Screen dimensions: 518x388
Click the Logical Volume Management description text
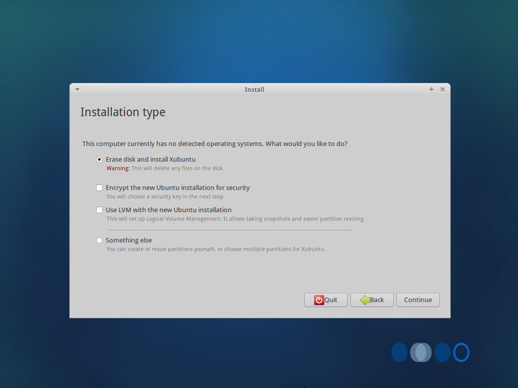(x=236, y=219)
